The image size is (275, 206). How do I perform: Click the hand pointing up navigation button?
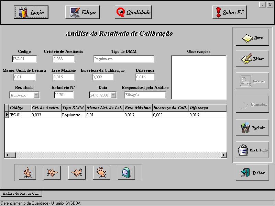pos(27,173)
